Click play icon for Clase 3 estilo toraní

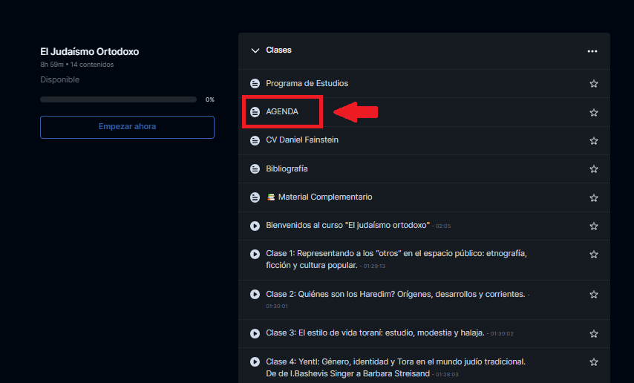pyautogui.click(x=255, y=333)
